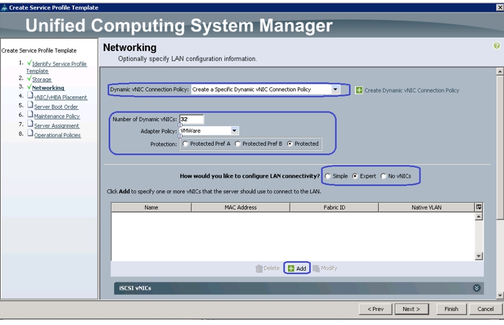
Task: Click the Finish button
Action: click(x=451, y=309)
